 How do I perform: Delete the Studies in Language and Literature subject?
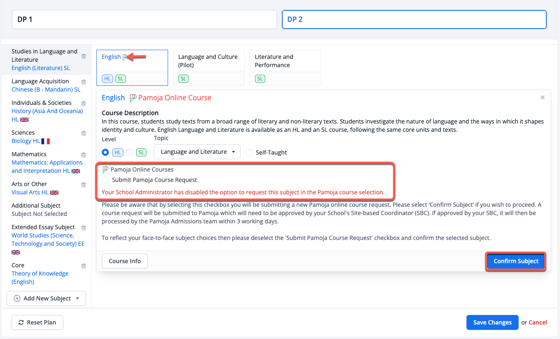point(84,56)
